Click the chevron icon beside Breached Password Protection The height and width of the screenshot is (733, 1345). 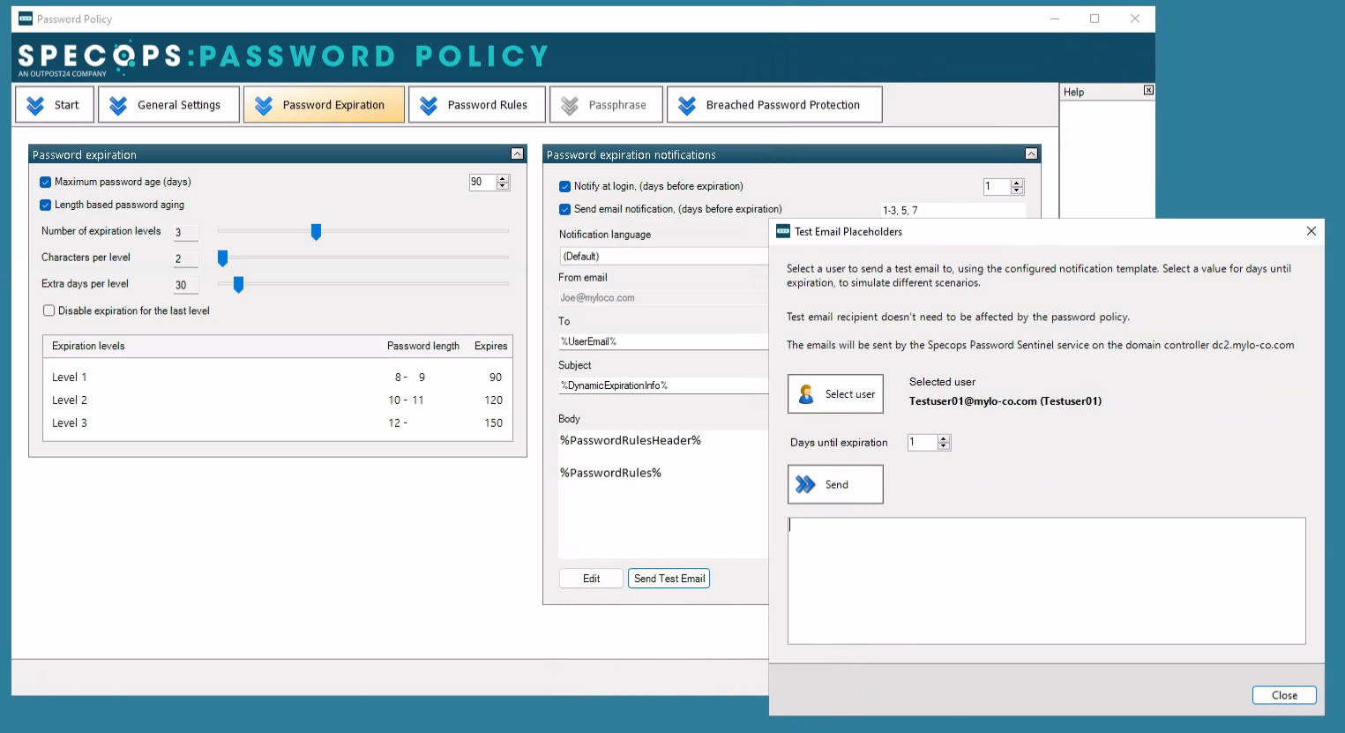[x=687, y=106]
